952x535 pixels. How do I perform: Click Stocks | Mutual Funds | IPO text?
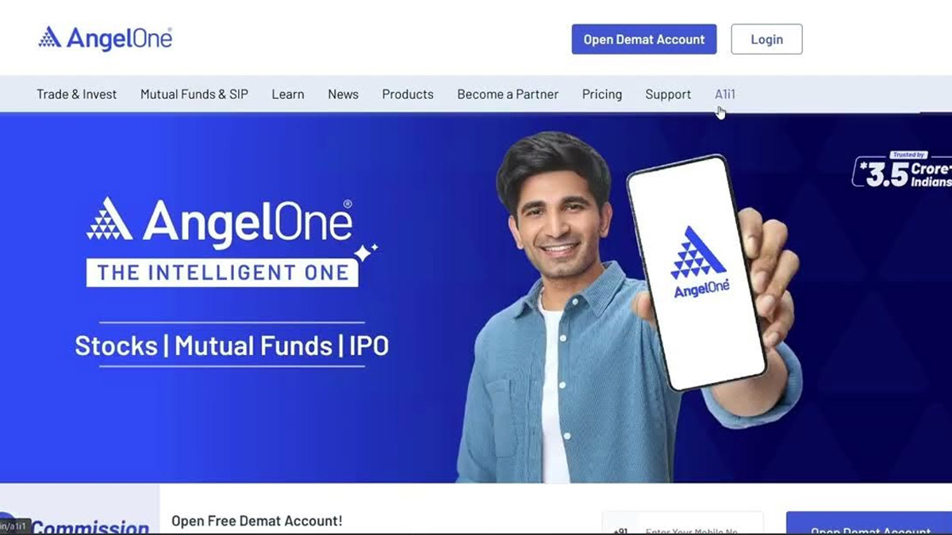[232, 346]
